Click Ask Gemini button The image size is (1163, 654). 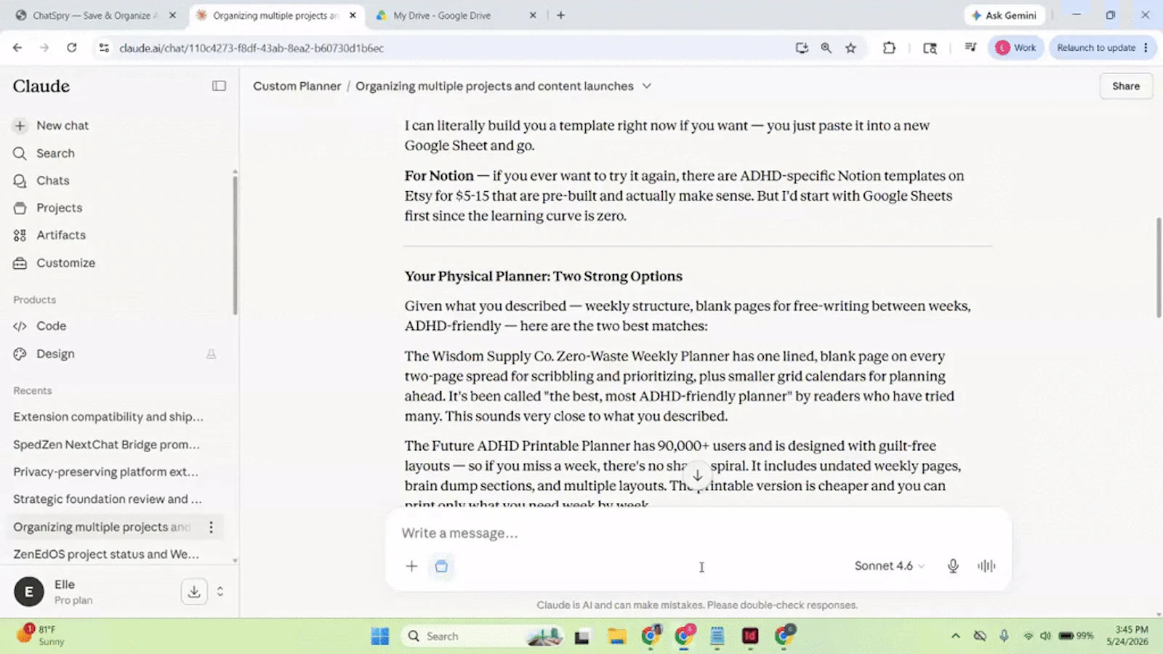tap(1004, 15)
